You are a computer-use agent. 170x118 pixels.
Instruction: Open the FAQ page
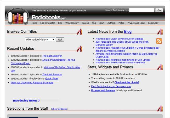[x=94, y=23]
